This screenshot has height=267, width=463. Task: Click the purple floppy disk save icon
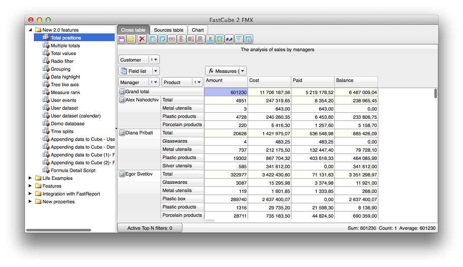[122, 39]
